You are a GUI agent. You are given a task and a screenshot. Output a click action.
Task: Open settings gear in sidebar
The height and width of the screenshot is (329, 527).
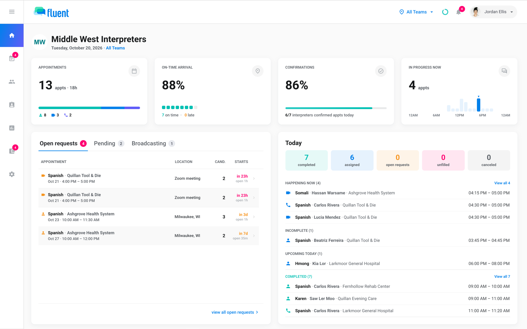click(x=12, y=174)
